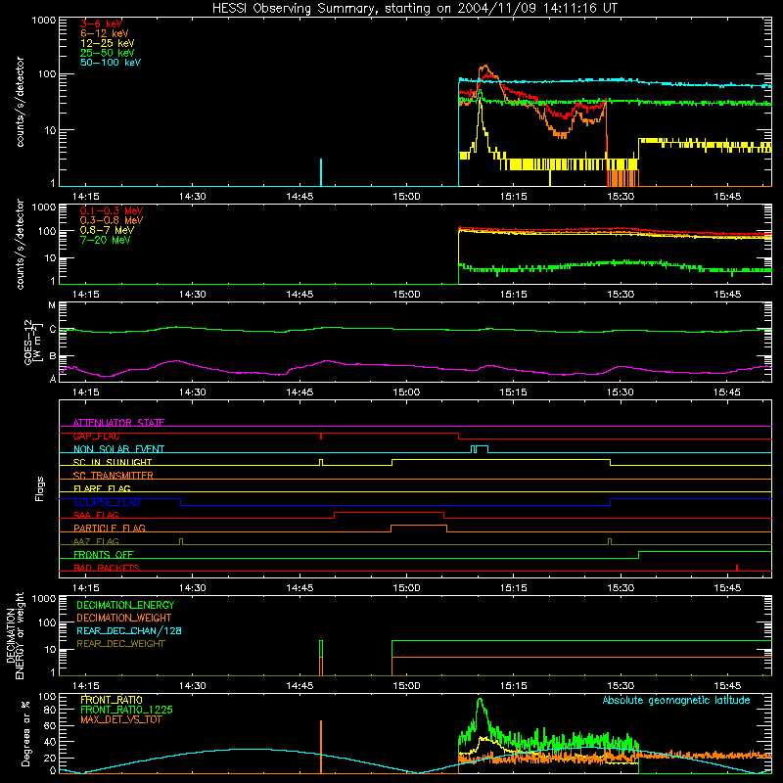Pick the 'SC_TRANSMITTER' flag label

click(x=114, y=476)
